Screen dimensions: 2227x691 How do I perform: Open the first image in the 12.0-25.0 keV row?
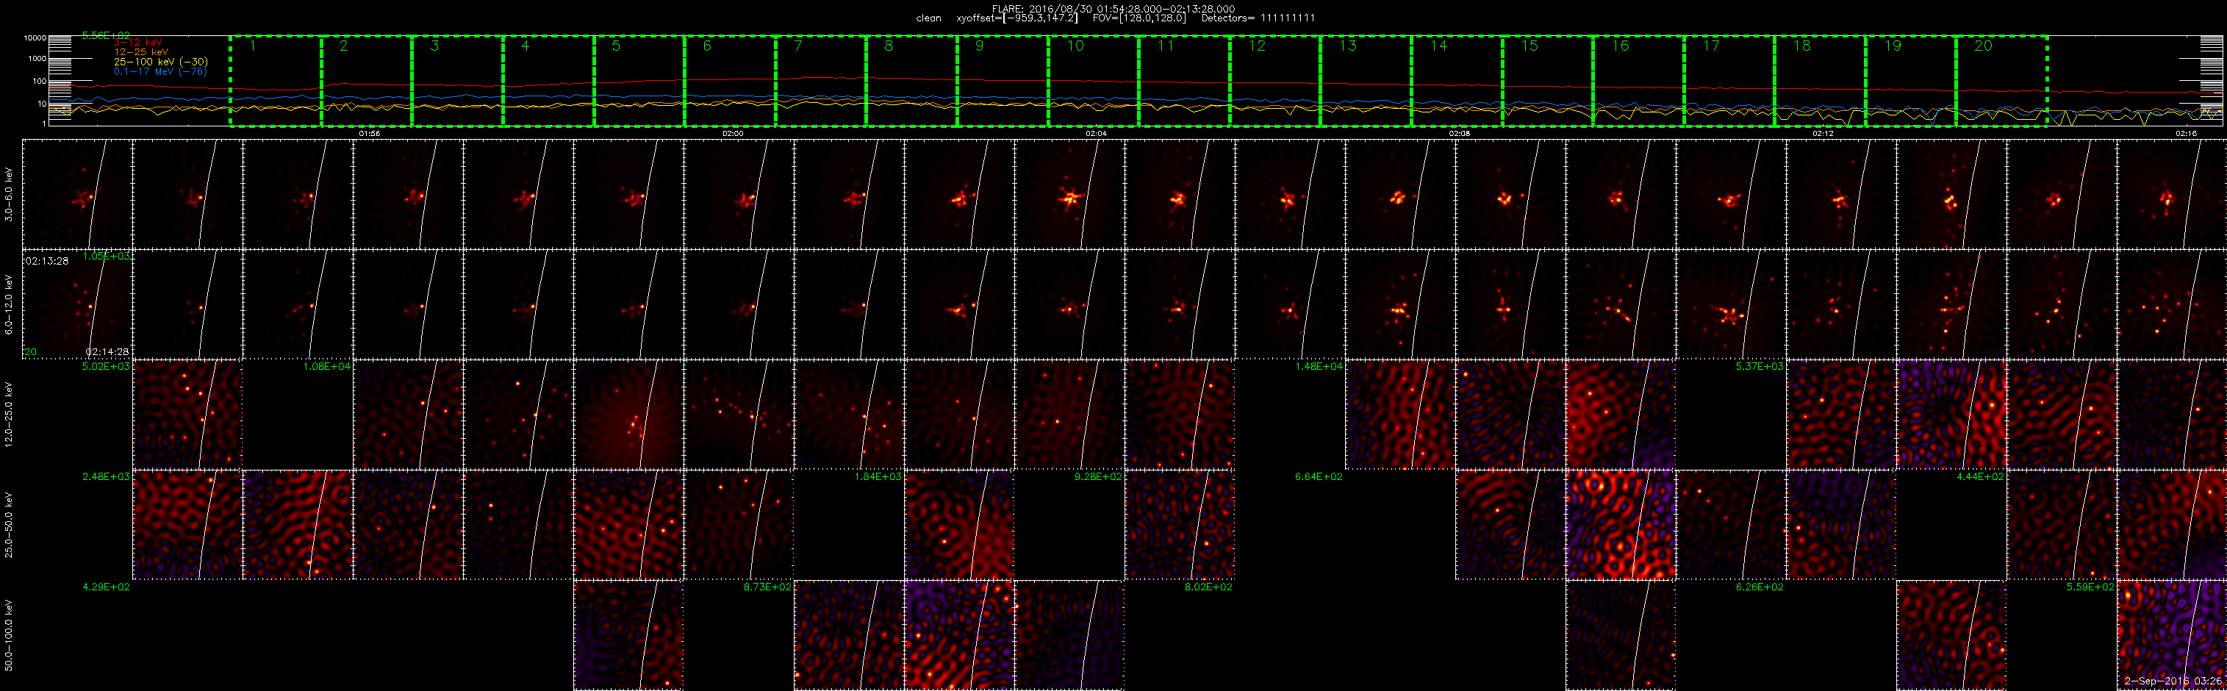[x=187, y=415]
